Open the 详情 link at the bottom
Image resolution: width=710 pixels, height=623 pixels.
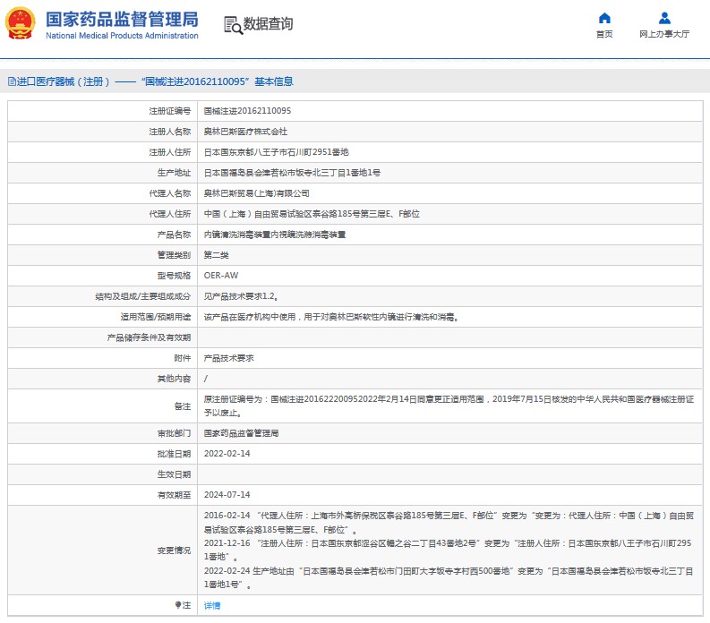click(212, 606)
